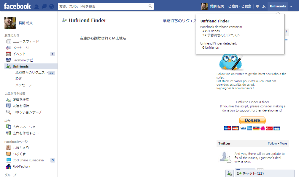Click the top bar profile thumbnail
The width and height of the screenshot is (299, 177).
[205, 6]
